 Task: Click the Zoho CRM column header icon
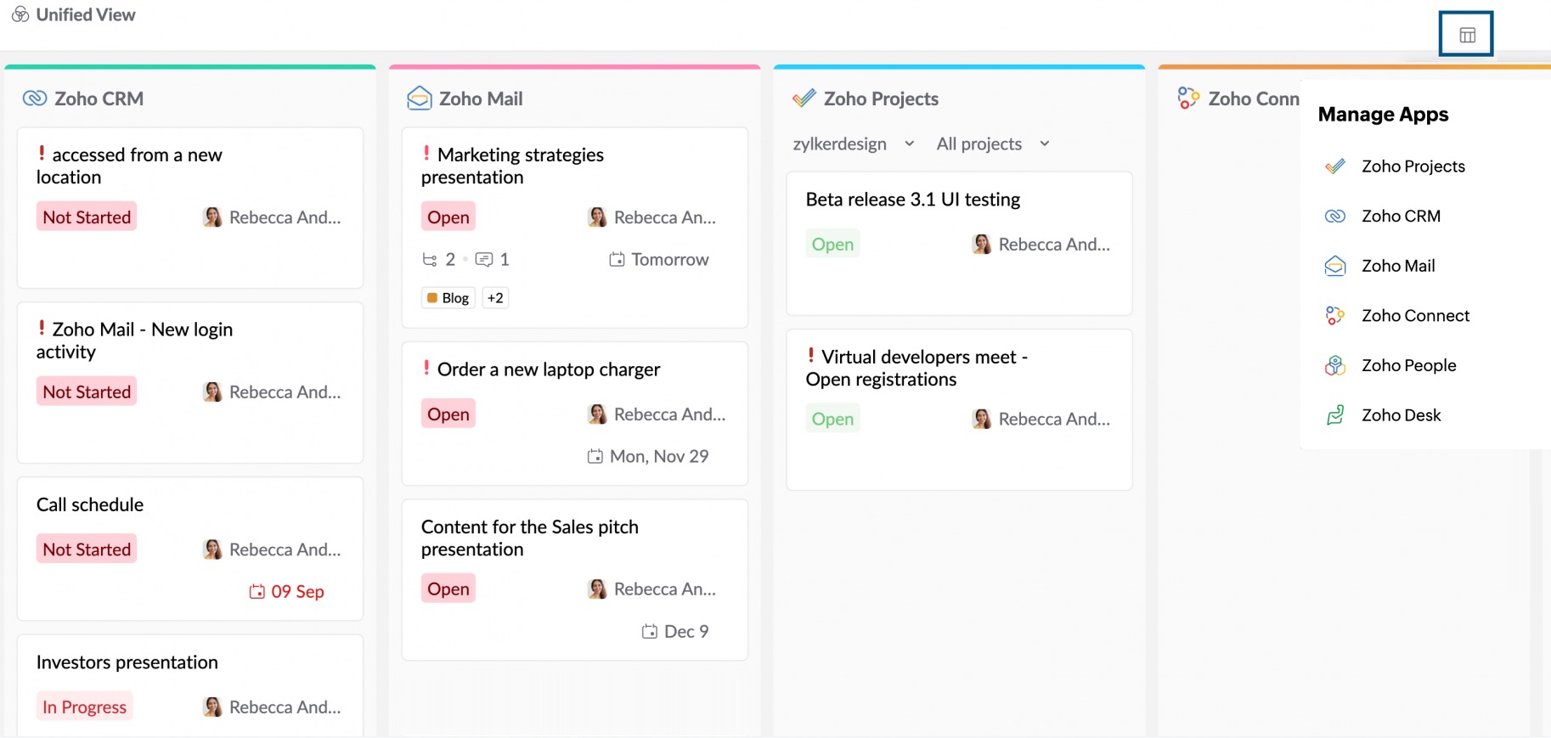pos(35,99)
